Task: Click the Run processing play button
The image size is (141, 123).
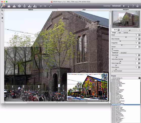Action: click(124, 6)
